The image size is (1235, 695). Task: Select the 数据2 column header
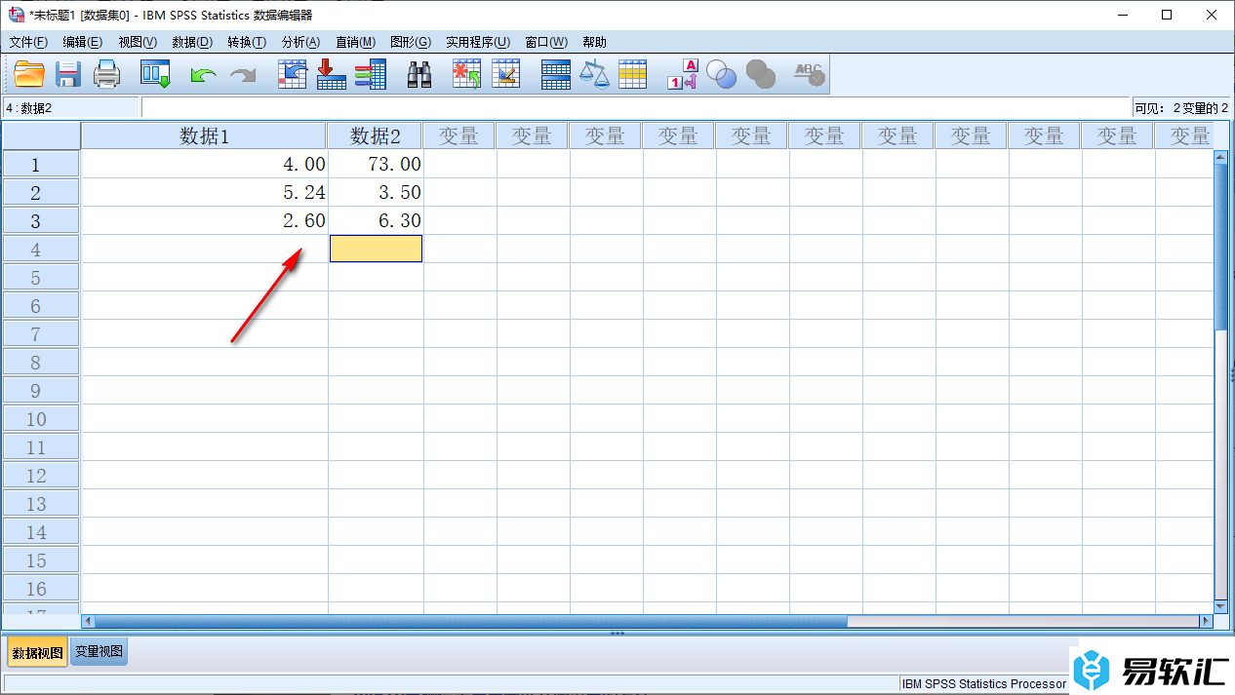click(x=376, y=135)
